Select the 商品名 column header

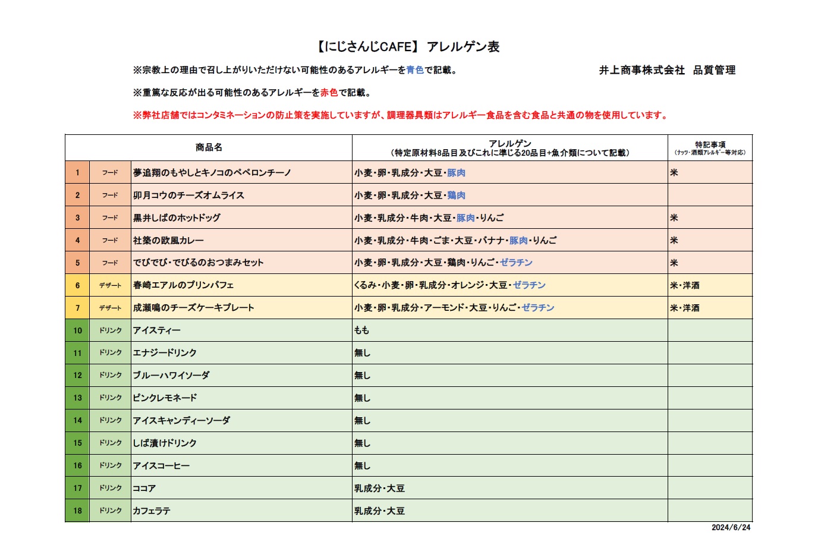pyautogui.click(x=209, y=147)
